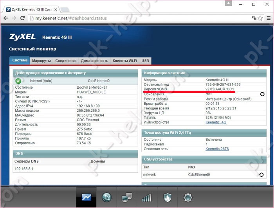Switch to the USB tab
This screenshot has width=274, height=208.
[145, 61]
